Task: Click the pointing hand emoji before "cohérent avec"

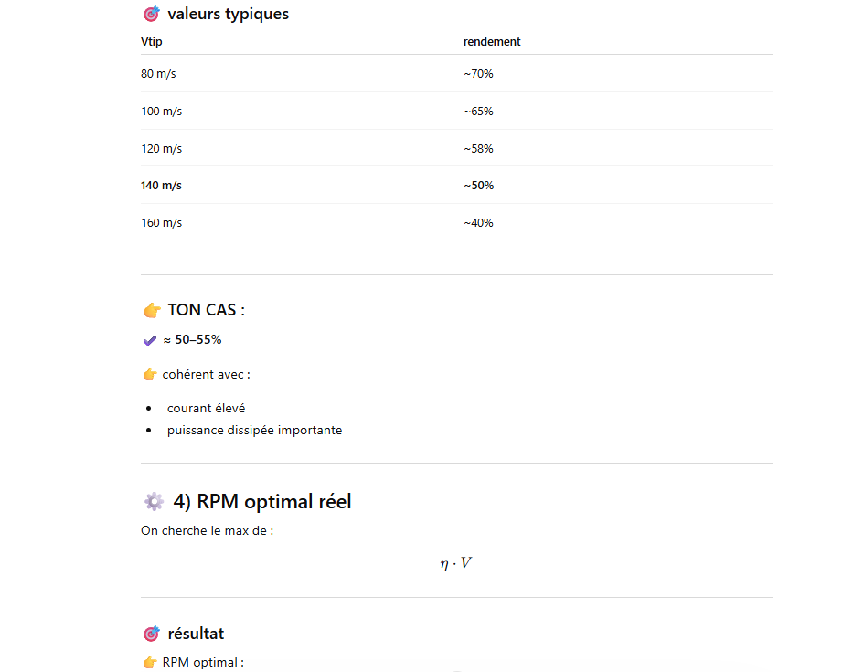Action: (150, 375)
